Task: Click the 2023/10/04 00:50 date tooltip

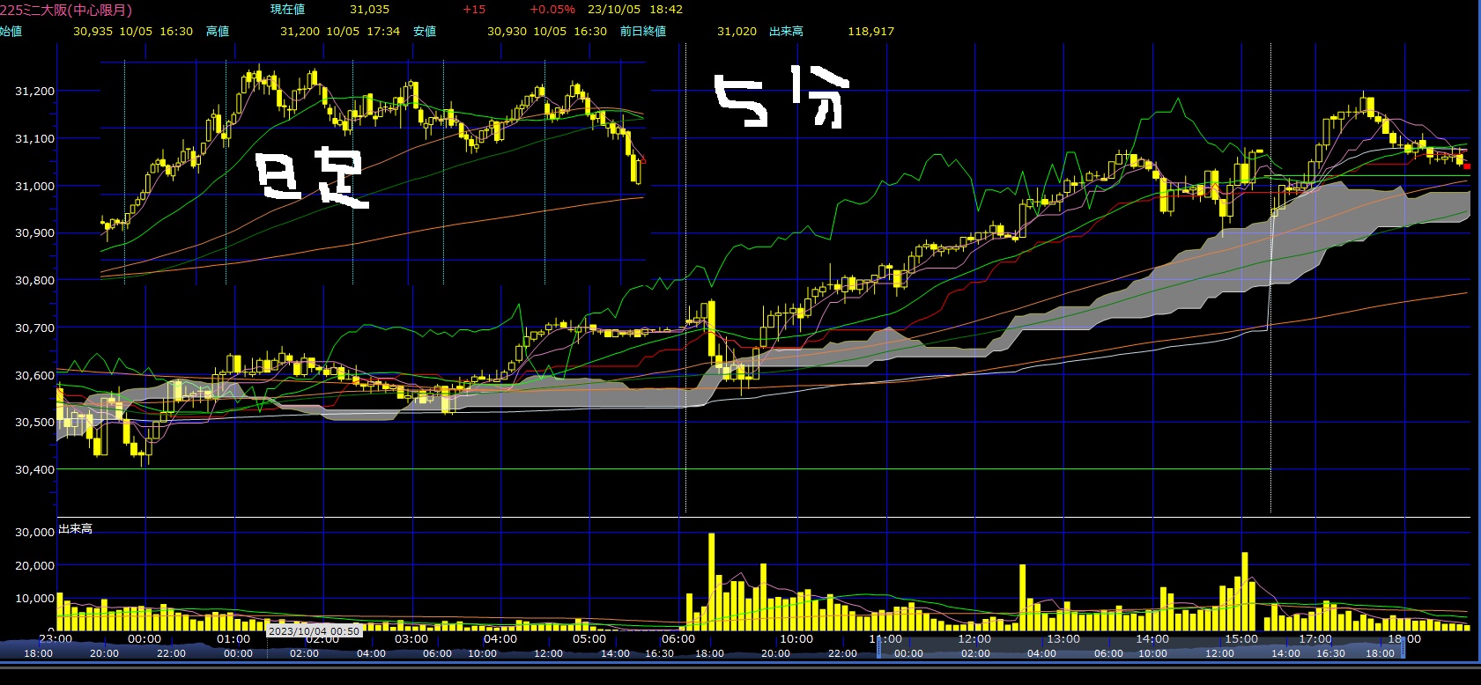Action: pyautogui.click(x=315, y=631)
